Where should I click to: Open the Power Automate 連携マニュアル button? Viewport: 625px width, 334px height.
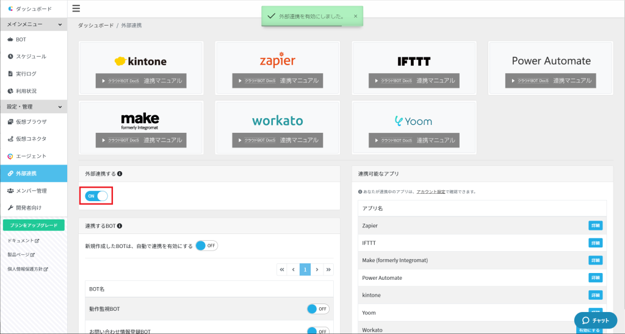pyautogui.click(x=551, y=80)
